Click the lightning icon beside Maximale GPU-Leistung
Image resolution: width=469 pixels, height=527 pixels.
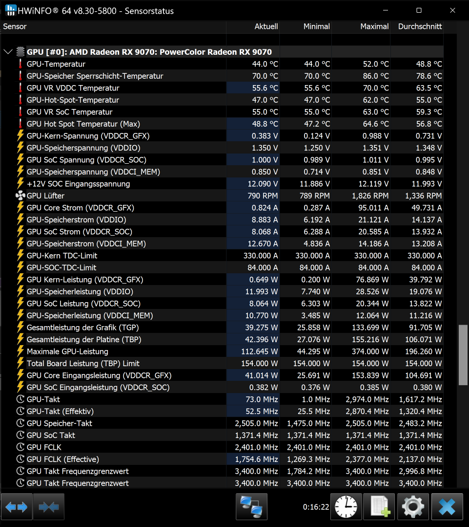[x=20, y=351]
